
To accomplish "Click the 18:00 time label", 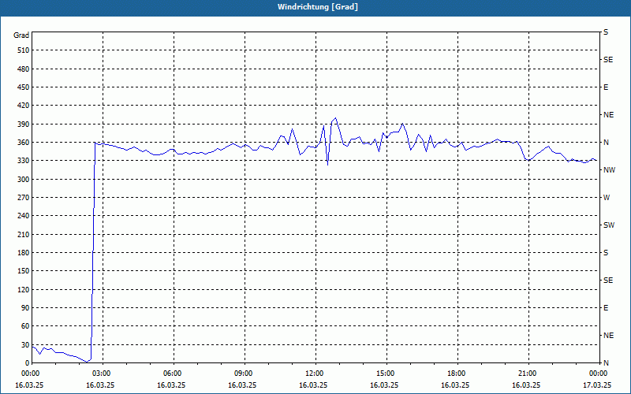I will (x=457, y=374).
